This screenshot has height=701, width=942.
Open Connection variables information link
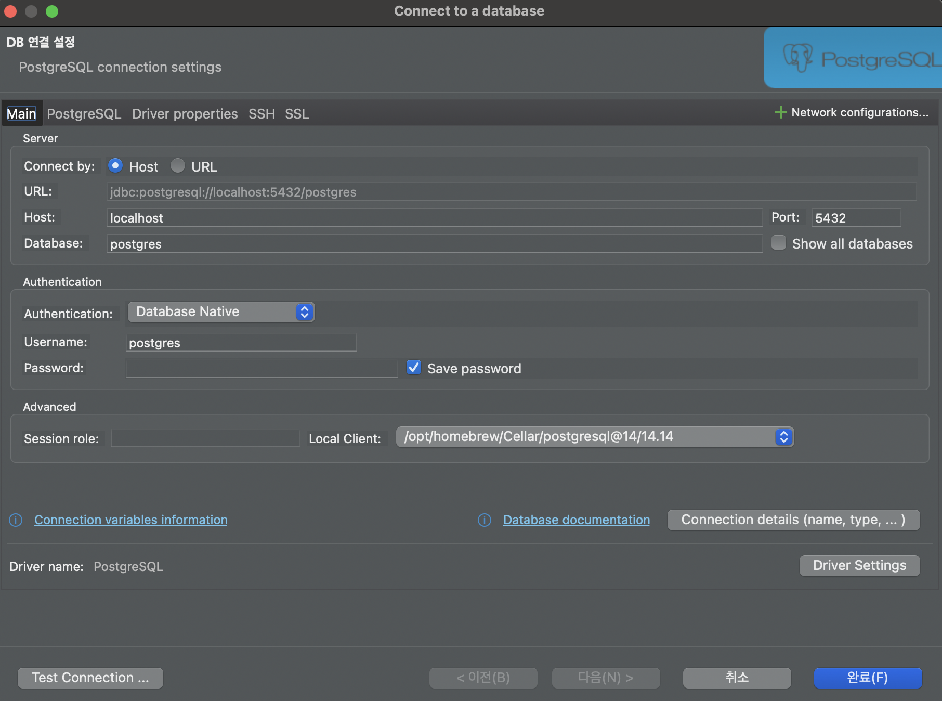(x=131, y=520)
